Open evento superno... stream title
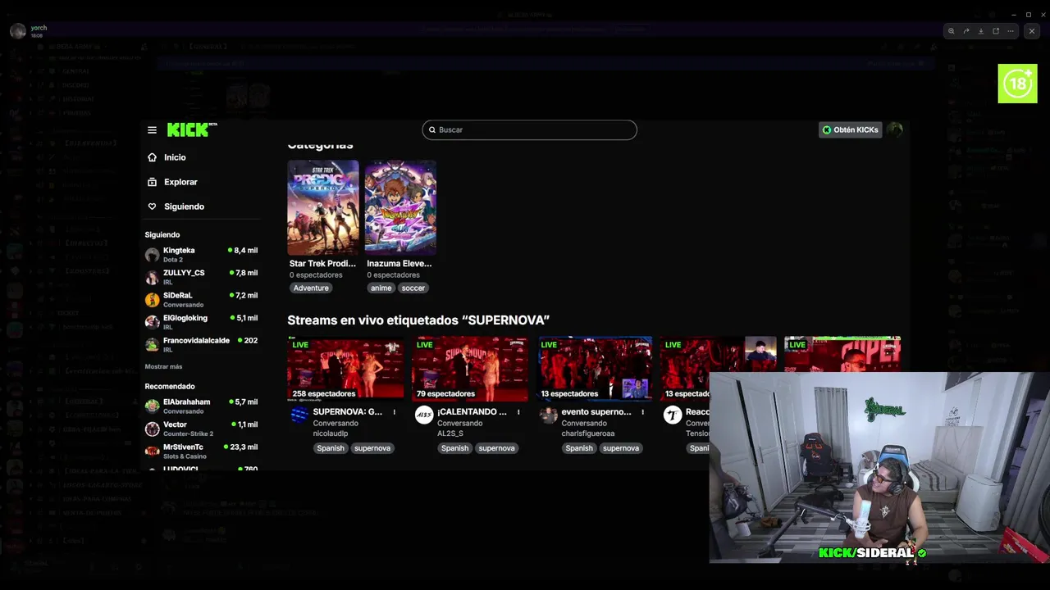Screen dimensions: 1050x590 [596, 412]
